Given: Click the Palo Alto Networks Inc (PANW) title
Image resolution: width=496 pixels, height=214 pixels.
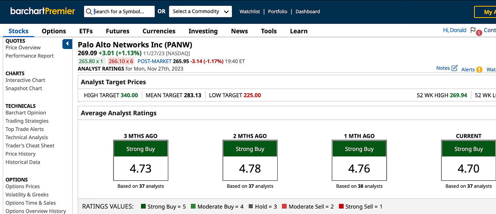Looking at the screenshot, I should pyautogui.click(x=135, y=45).
